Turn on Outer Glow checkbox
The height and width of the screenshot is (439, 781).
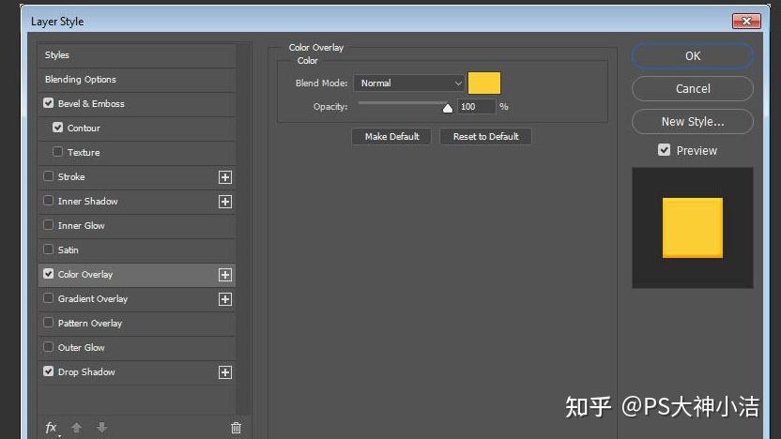click(x=48, y=347)
